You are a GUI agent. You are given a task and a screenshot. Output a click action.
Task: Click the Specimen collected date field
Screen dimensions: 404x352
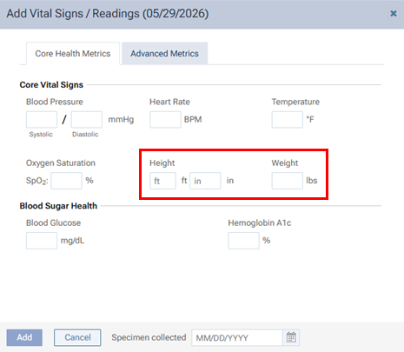point(237,337)
